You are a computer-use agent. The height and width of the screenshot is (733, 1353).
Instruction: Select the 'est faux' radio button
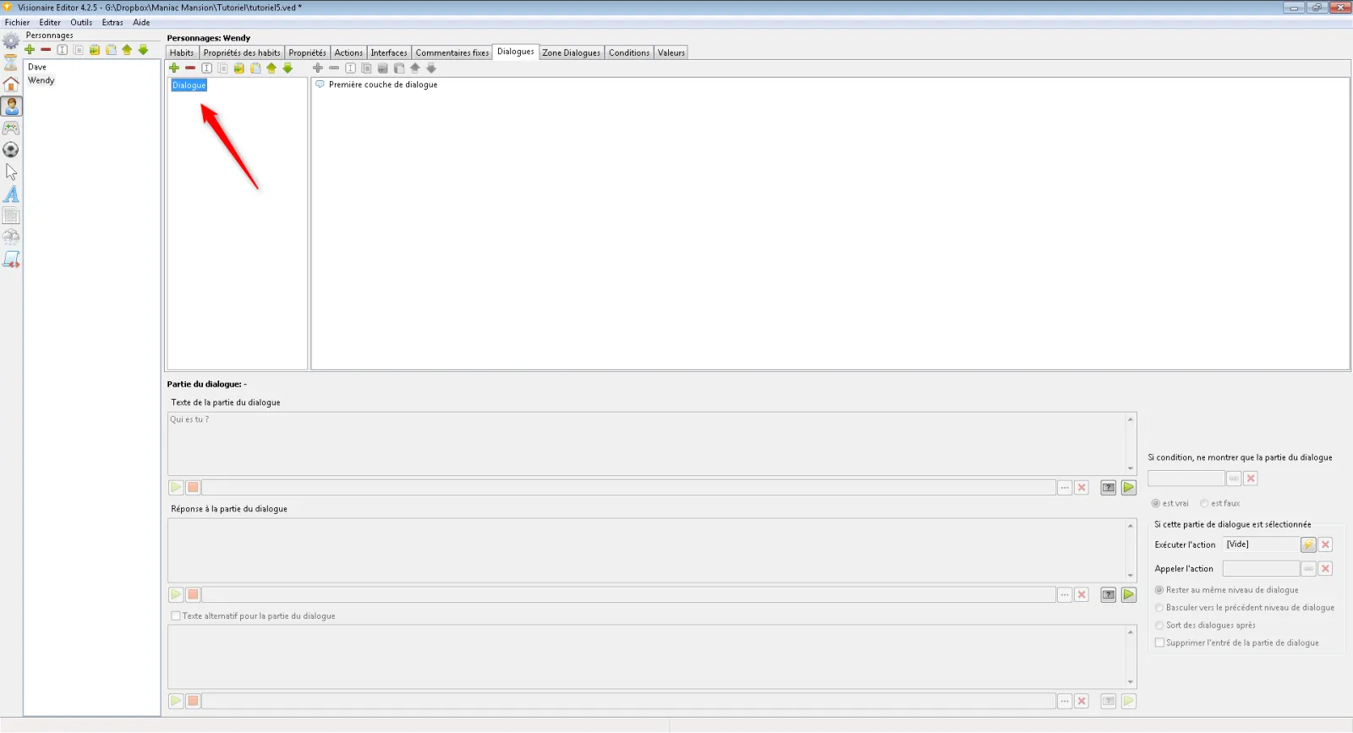click(1204, 503)
